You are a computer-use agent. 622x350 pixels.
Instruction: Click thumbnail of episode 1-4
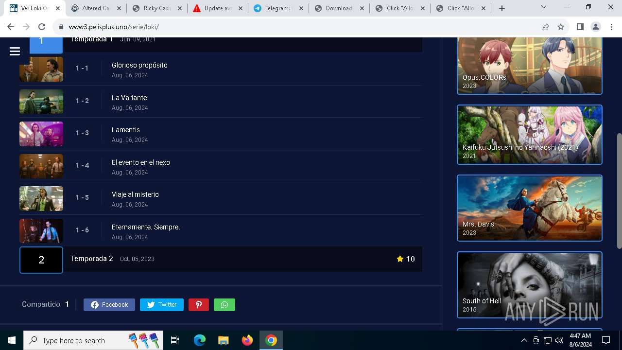point(41,166)
